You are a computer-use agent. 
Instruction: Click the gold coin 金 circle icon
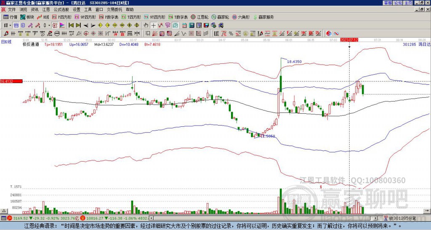click(245, 34)
